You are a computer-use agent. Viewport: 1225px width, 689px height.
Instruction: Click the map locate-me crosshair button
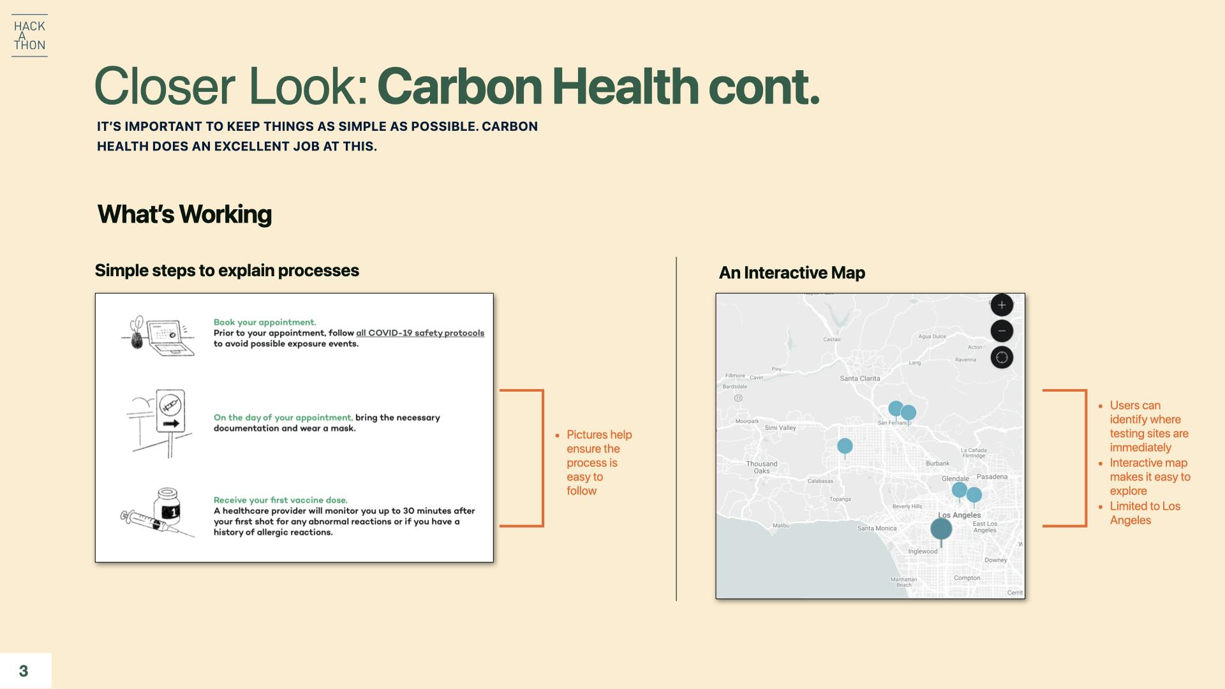point(1002,357)
